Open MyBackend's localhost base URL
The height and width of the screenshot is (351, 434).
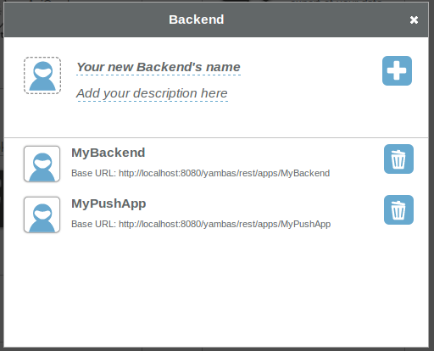tap(225, 173)
